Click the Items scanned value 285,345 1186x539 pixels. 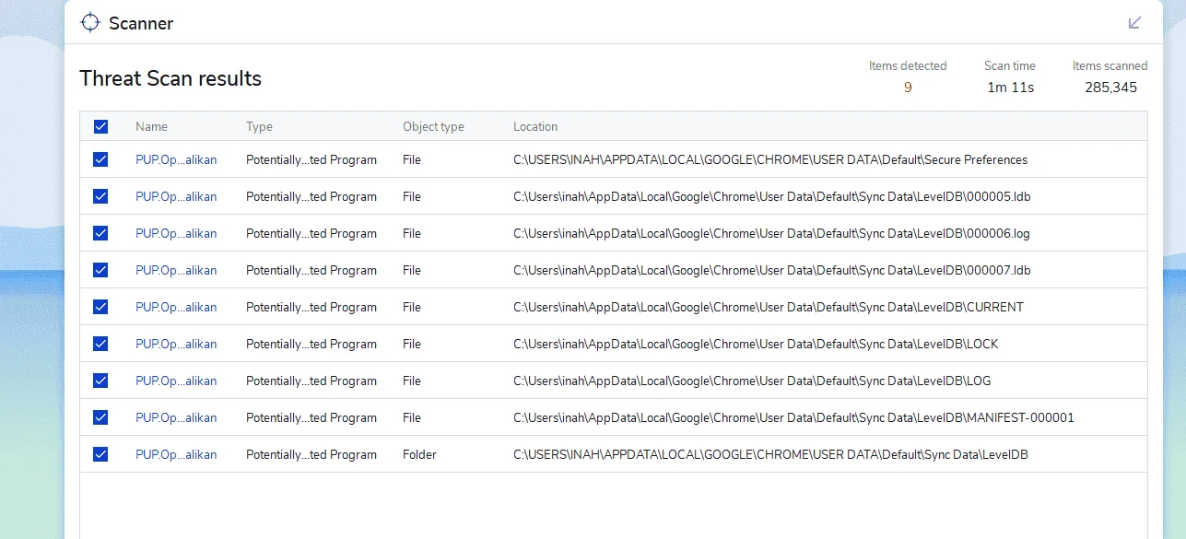click(x=1110, y=88)
